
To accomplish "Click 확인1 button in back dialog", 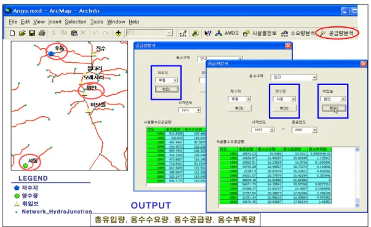I will (167, 89).
